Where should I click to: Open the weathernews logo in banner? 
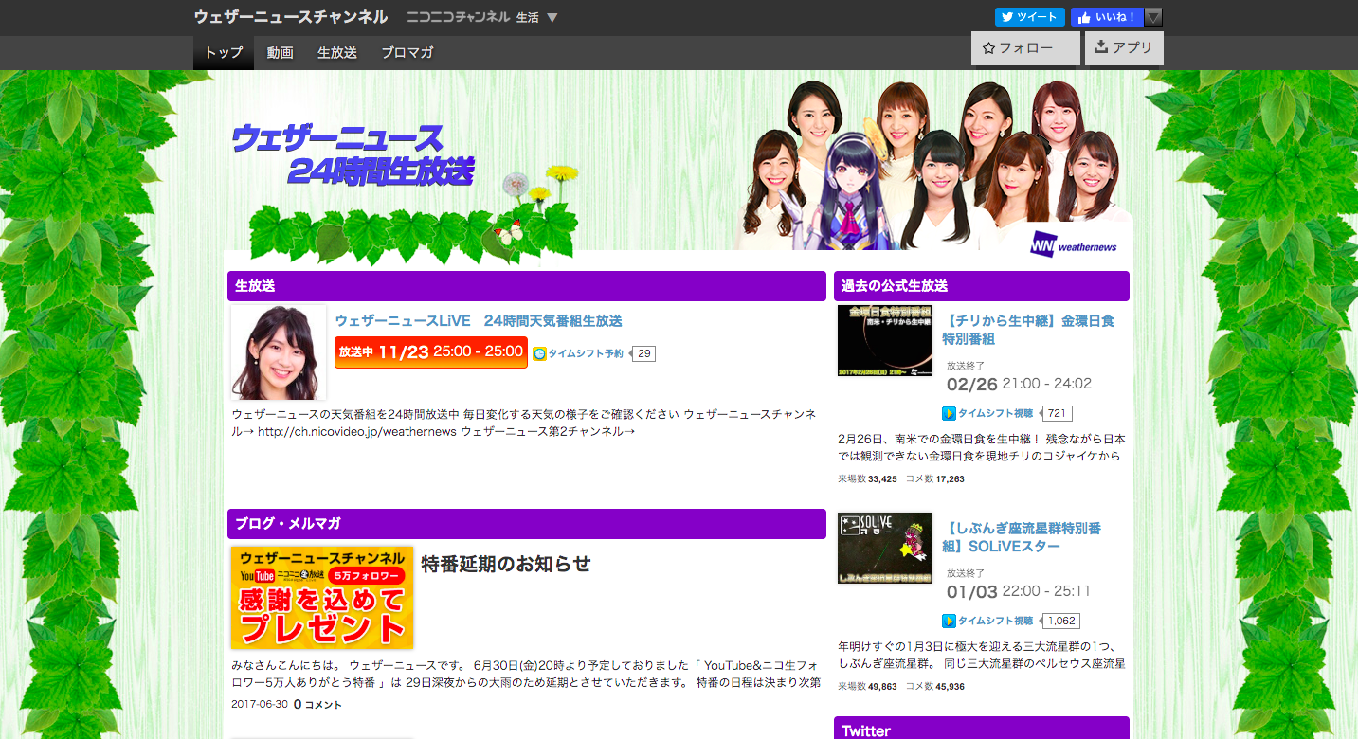1074,243
